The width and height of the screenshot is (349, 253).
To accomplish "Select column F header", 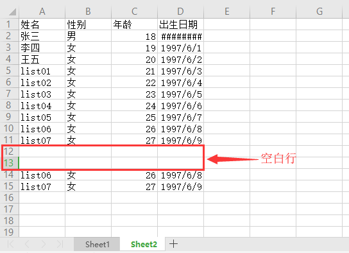I will tap(273, 12).
